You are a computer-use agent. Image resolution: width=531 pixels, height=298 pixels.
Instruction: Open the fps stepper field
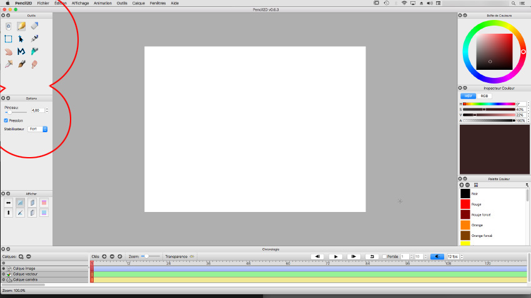coord(453,256)
